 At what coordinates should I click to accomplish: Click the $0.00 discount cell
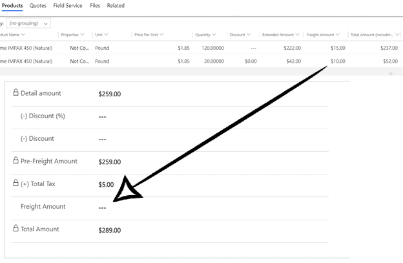tap(251, 61)
